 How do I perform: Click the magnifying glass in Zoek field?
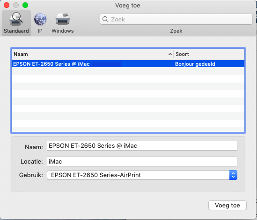click(x=105, y=19)
